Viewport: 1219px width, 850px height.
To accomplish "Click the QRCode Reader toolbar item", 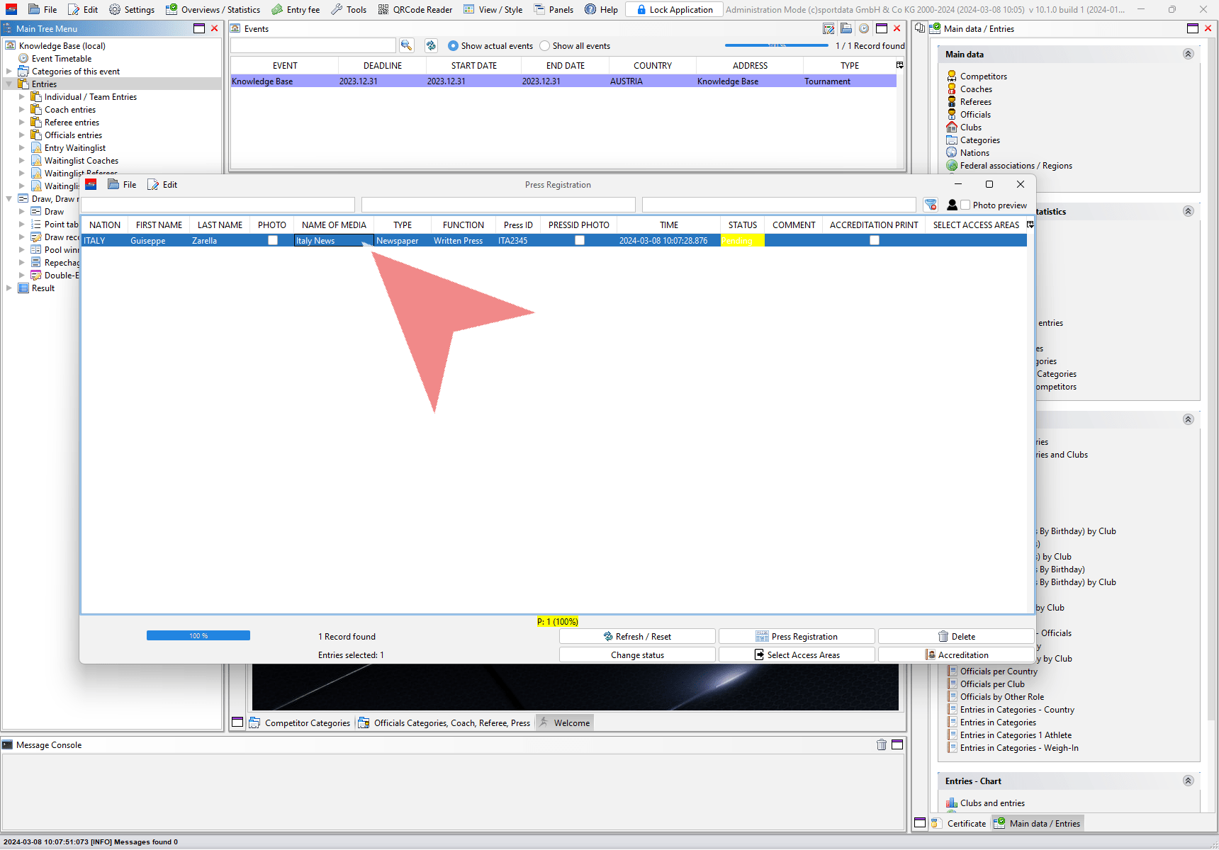I will click(x=415, y=9).
